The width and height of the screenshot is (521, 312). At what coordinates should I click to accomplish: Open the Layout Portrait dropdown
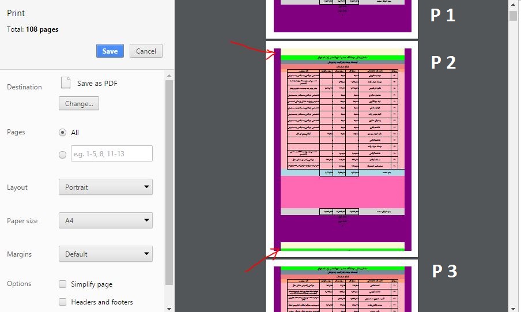(105, 187)
